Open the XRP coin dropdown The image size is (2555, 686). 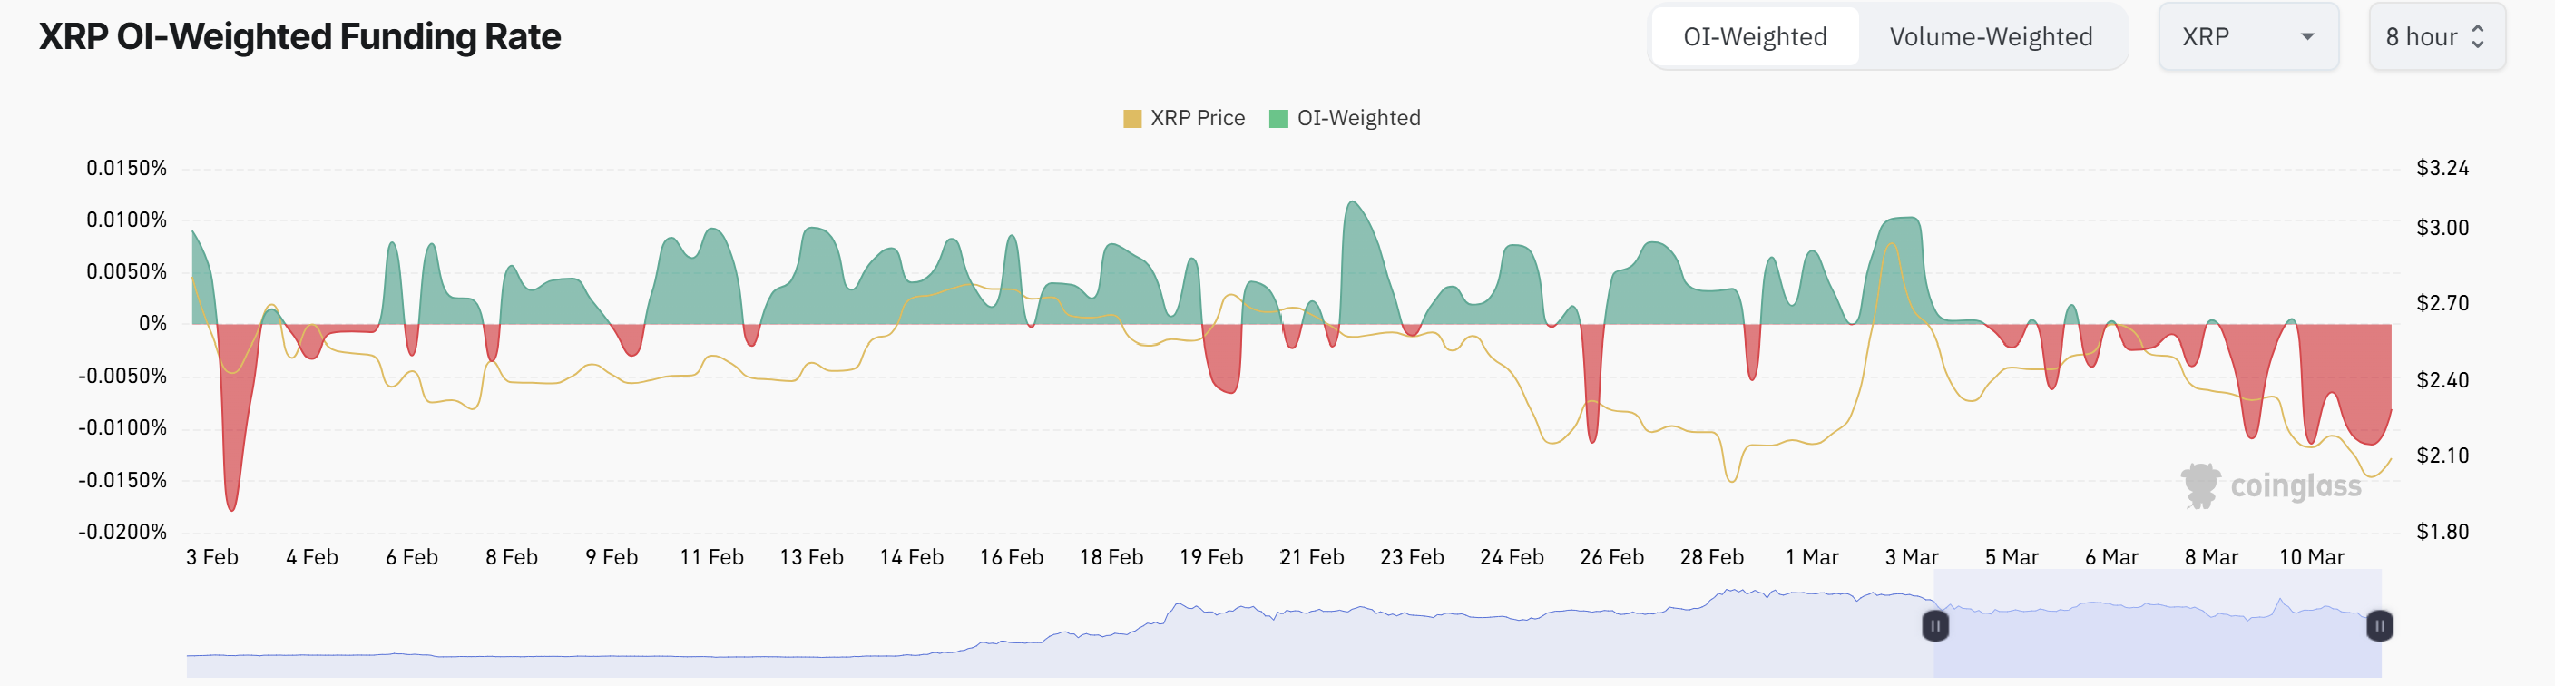click(x=2247, y=36)
